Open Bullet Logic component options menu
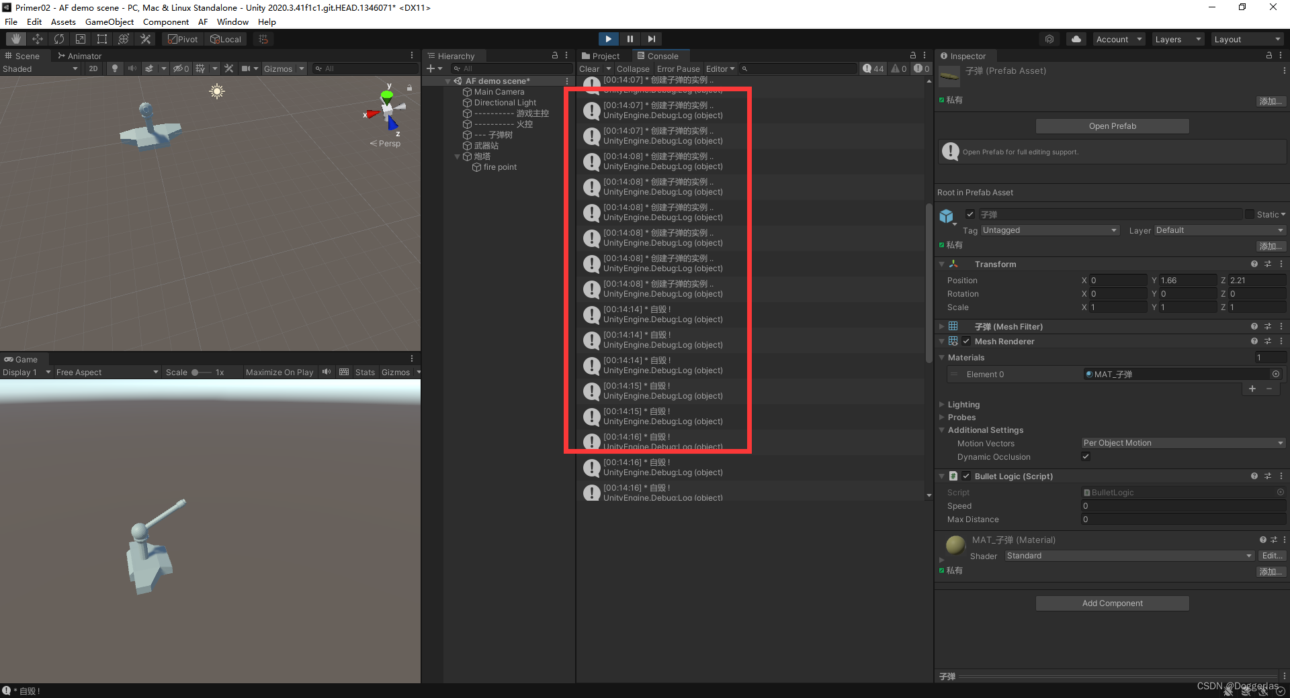 1281,477
